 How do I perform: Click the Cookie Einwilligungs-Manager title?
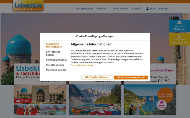95,36
